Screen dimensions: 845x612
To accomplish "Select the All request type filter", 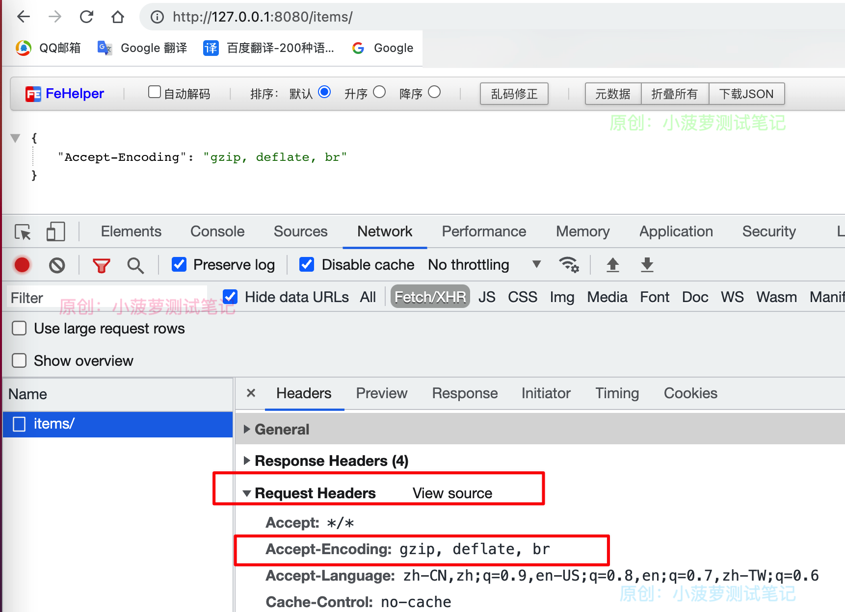I will click(x=368, y=297).
